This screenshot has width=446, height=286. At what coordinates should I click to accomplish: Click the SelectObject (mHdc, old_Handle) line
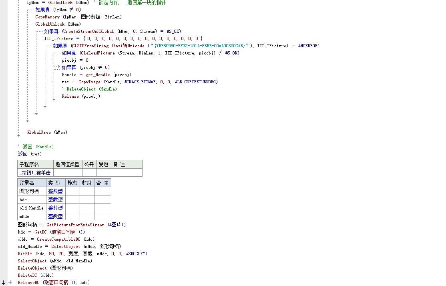(x=55, y=261)
